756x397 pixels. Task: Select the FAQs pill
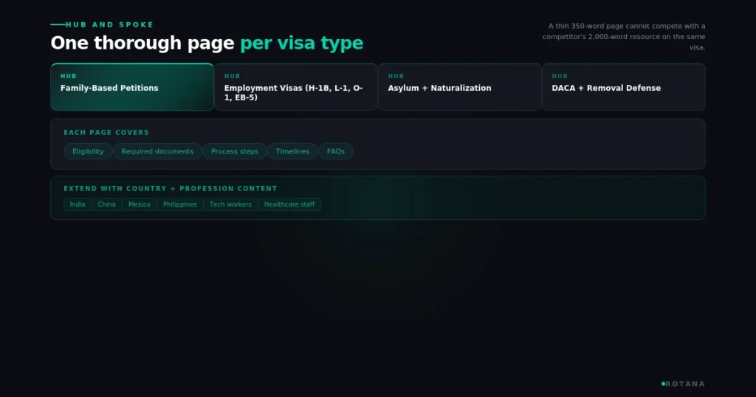click(336, 151)
